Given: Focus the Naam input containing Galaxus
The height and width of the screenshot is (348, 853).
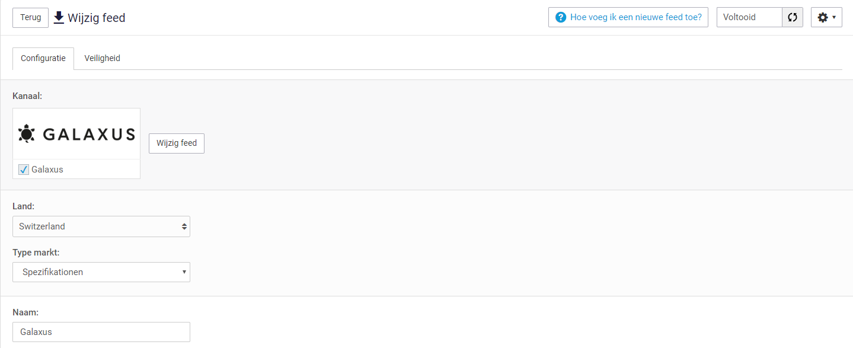Looking at the screenshot, I should pyautogui.click(x=101, y=332).
